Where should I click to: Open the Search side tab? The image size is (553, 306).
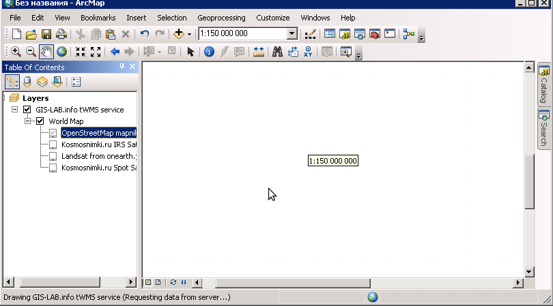click(544, 129)
